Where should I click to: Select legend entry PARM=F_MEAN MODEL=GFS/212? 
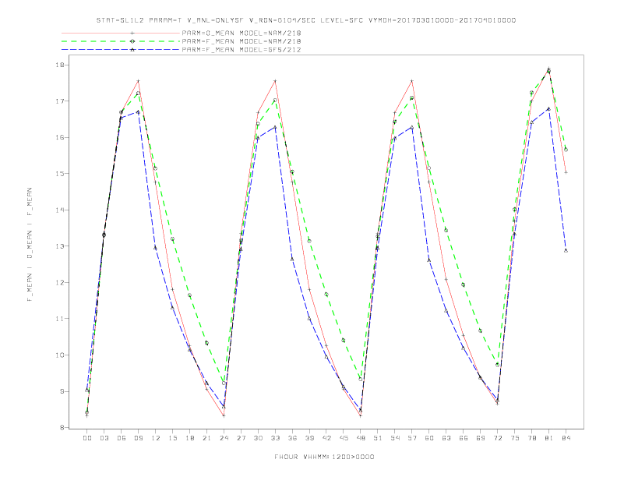(242, 50)
